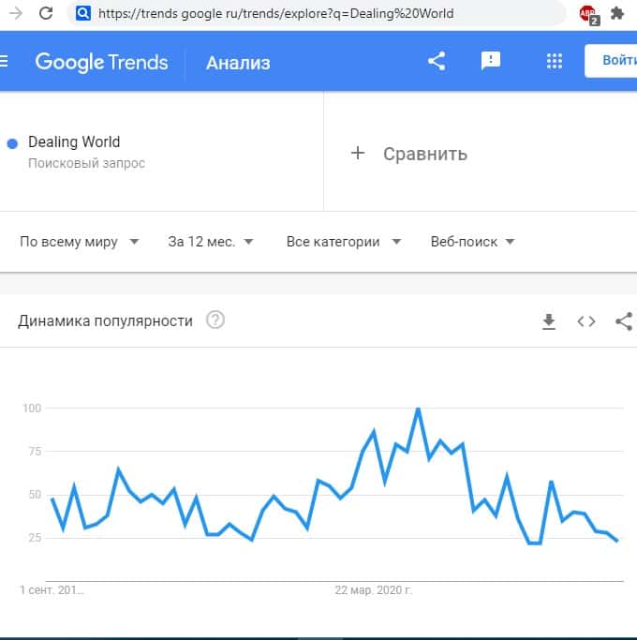This screenshot has width=637, height=640.
Task: Expand the По всему миру region dropdown
Action: (80, 242)
